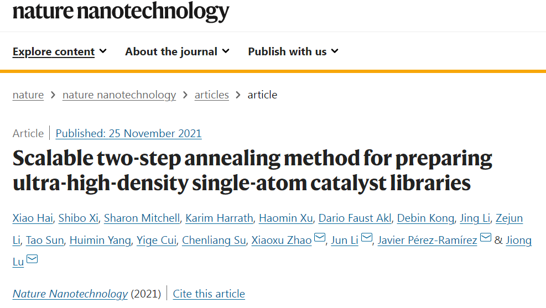This screenshot has height=308, width=546.
Task: Go to nature breadcrumb link
Action: (x=28, y=95)
